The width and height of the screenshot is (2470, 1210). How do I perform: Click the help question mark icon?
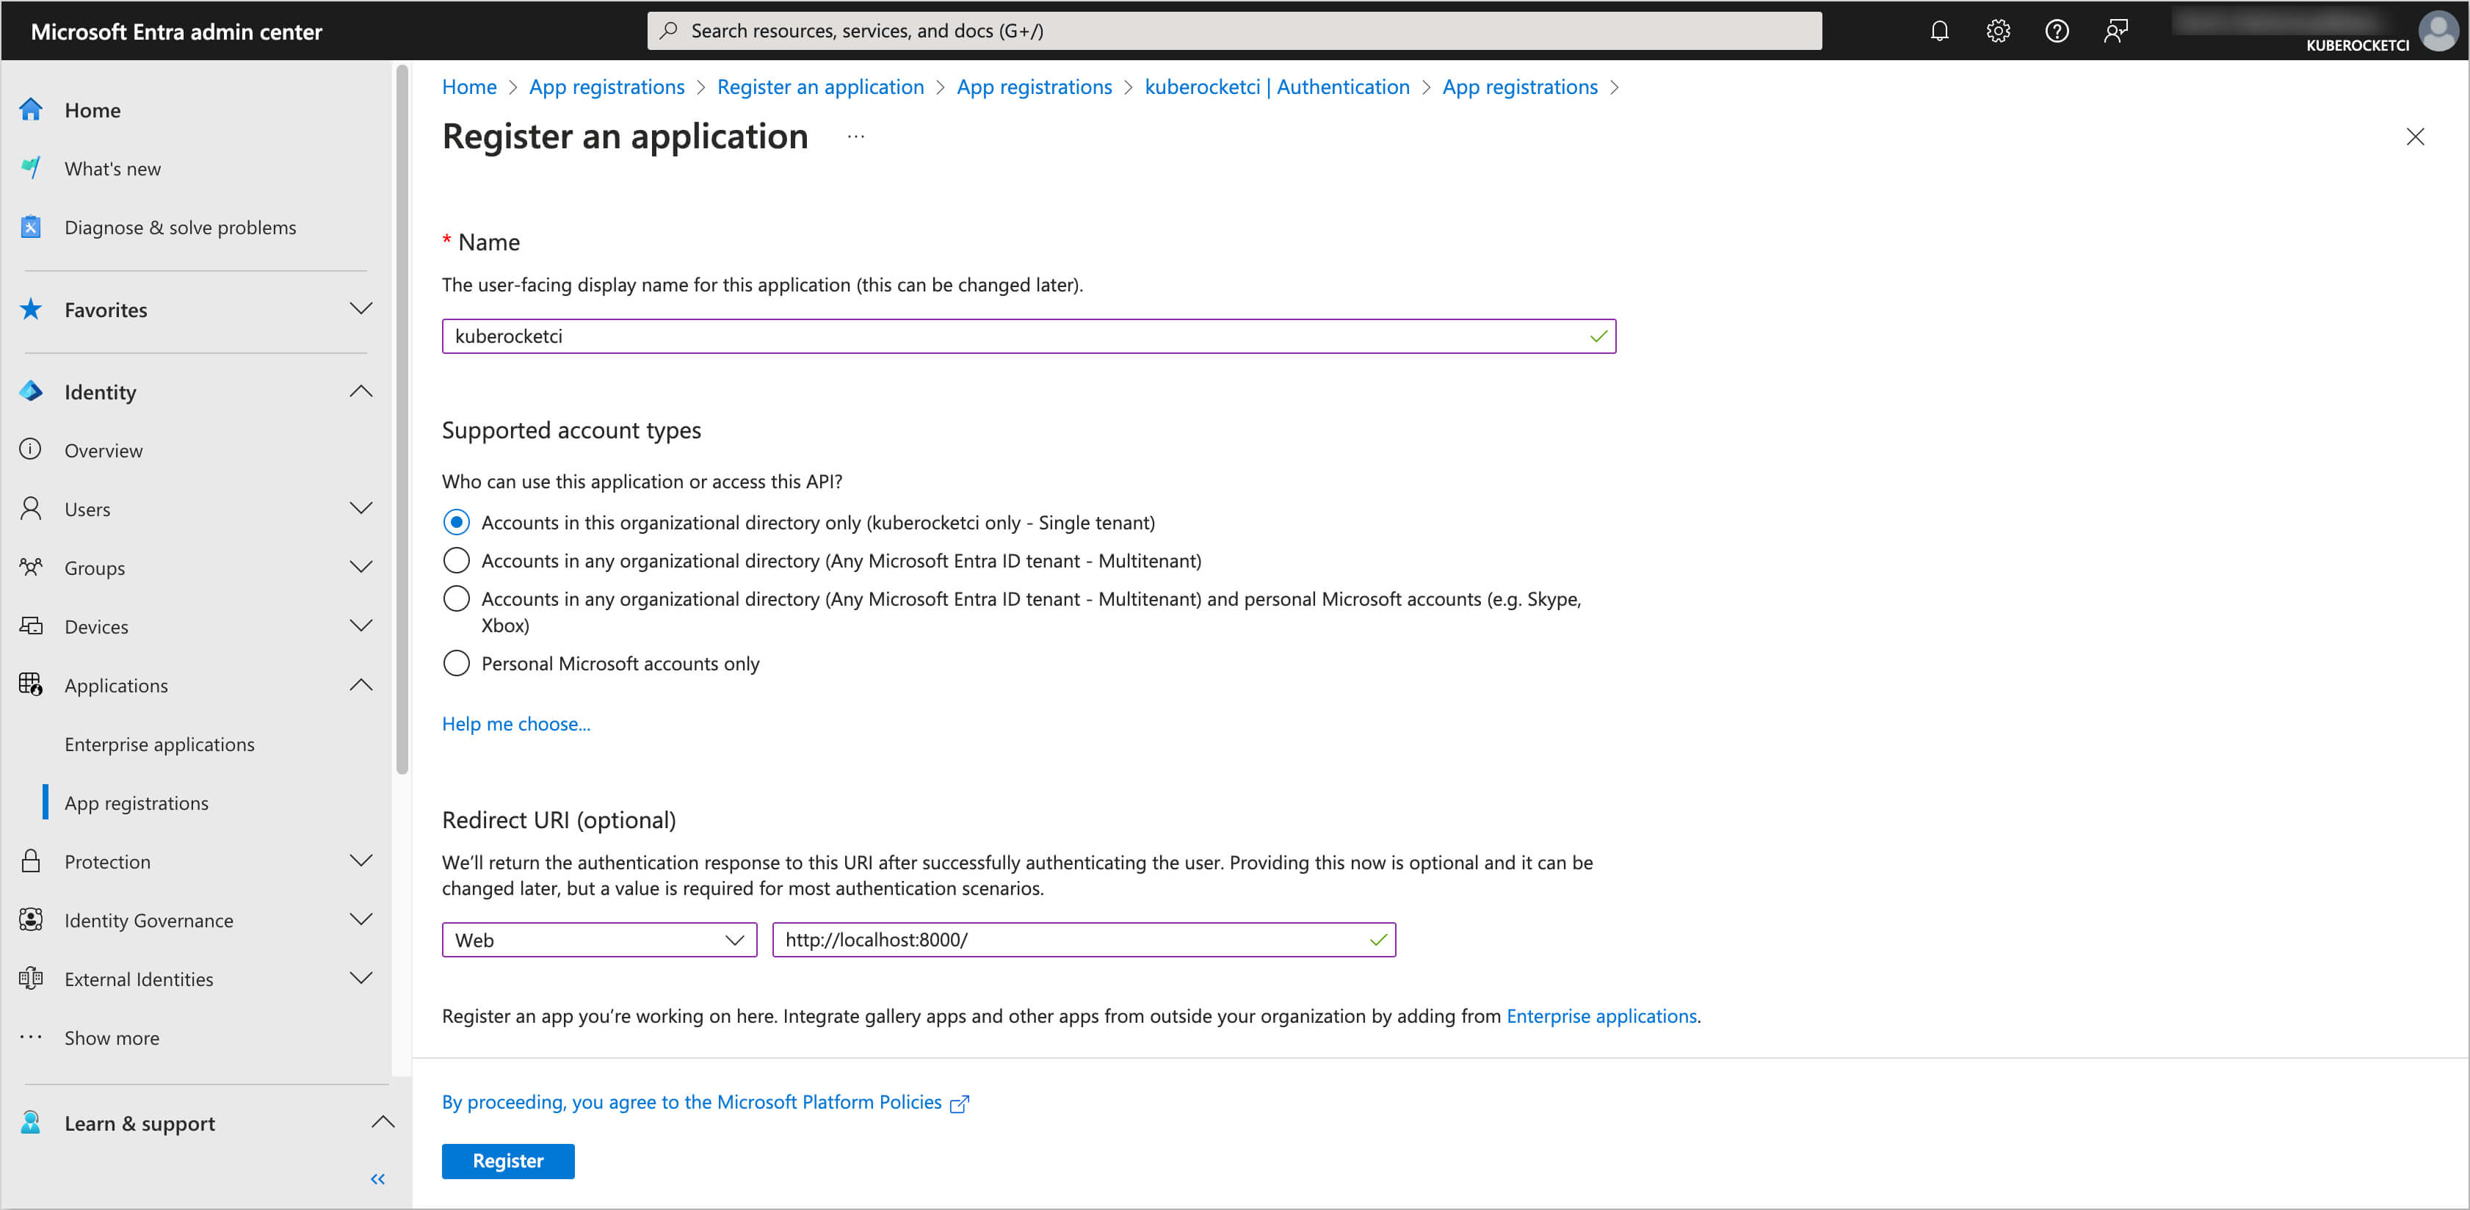[x=2057, y=29]
